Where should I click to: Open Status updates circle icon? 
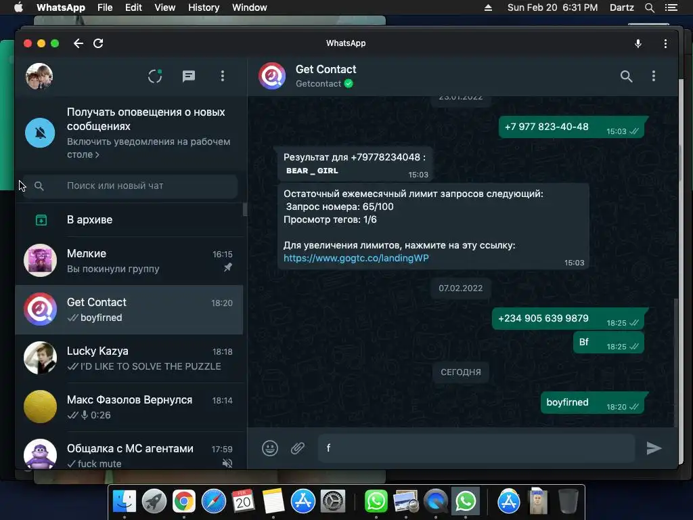[x=155, y=76]
